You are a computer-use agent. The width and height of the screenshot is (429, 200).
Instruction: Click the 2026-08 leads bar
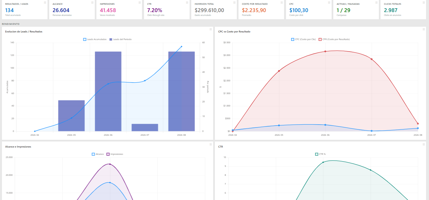tap(182, 91)
